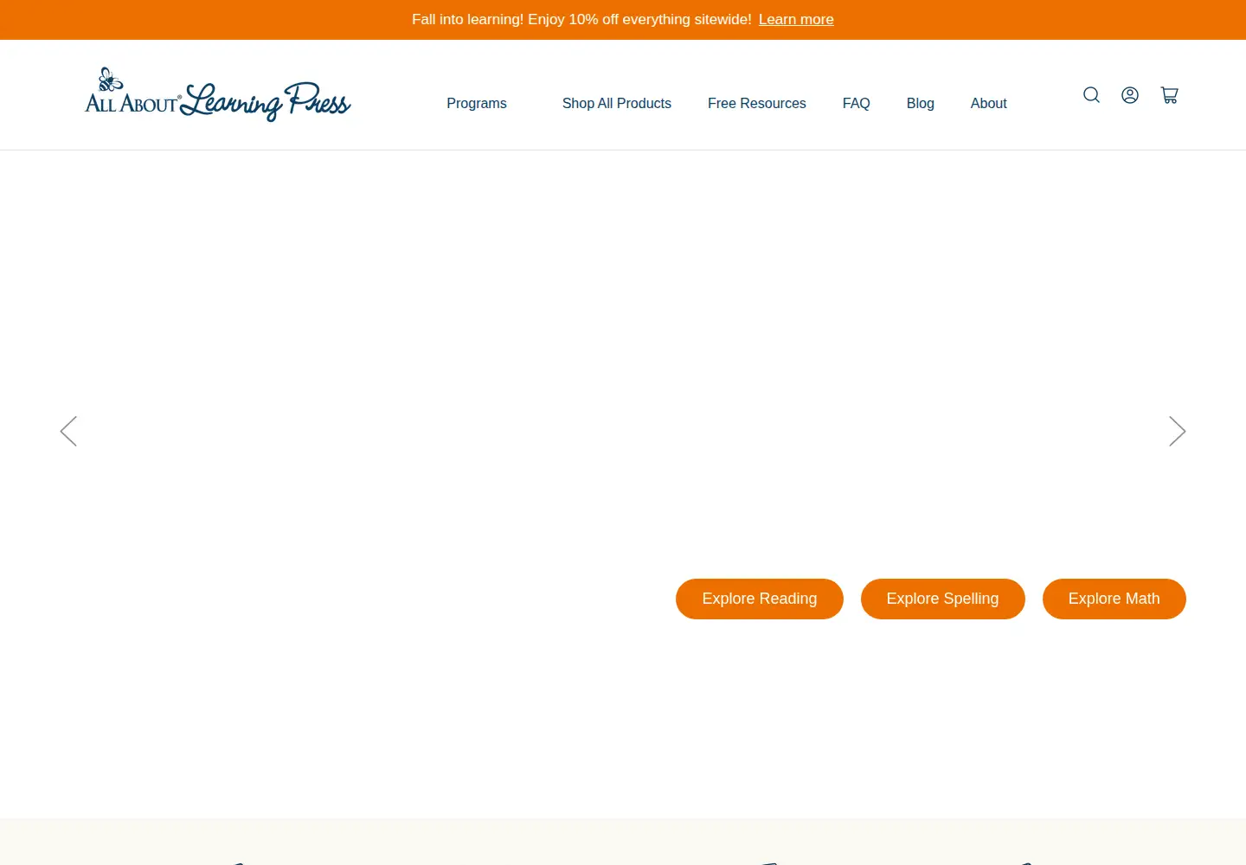
Task: Open the account login icon
Action: [1130, 95]
